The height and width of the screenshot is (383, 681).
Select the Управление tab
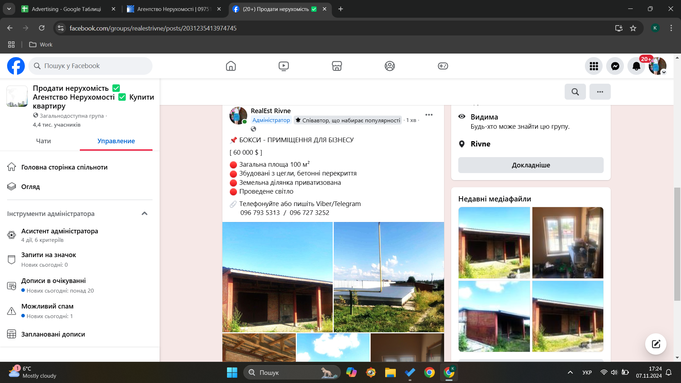tap(116, 141)
